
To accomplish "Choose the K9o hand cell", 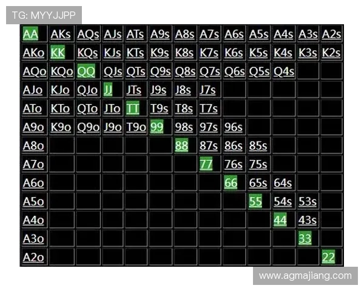I will tap(61, 127).
